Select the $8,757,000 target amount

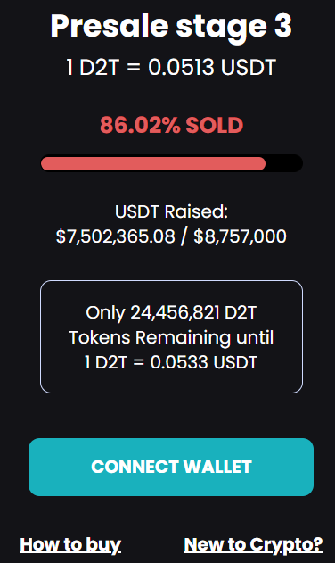pyautogui.click(x=240, y=236)
